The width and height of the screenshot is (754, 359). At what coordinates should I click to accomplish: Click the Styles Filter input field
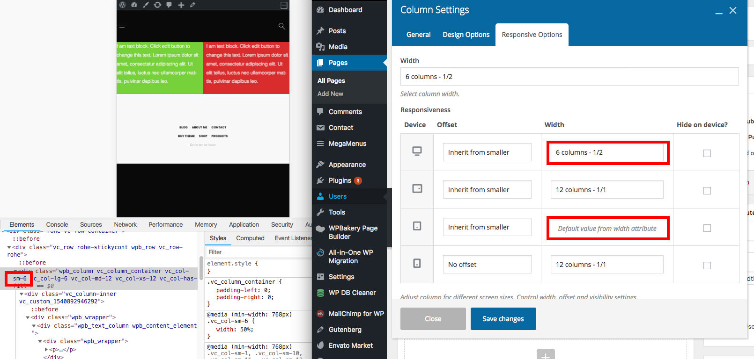click(x=258, y=252)
